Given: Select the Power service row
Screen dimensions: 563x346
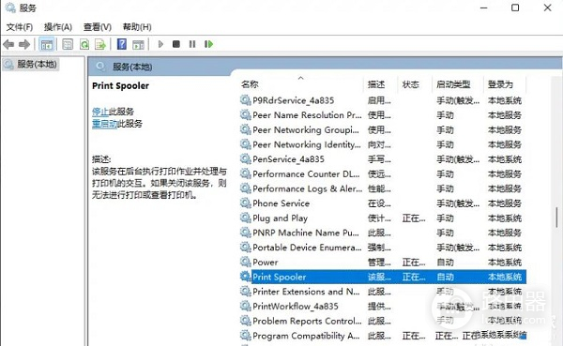Looking at the screenshot, I should tap(383, 263).
